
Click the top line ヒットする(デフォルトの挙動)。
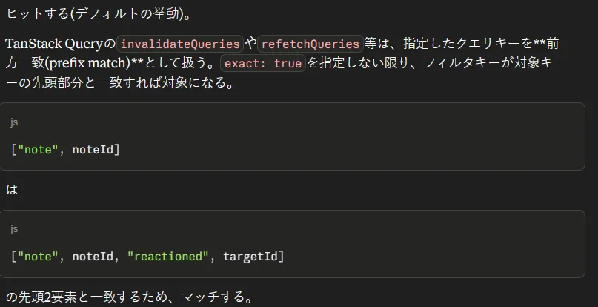[99, 14]
